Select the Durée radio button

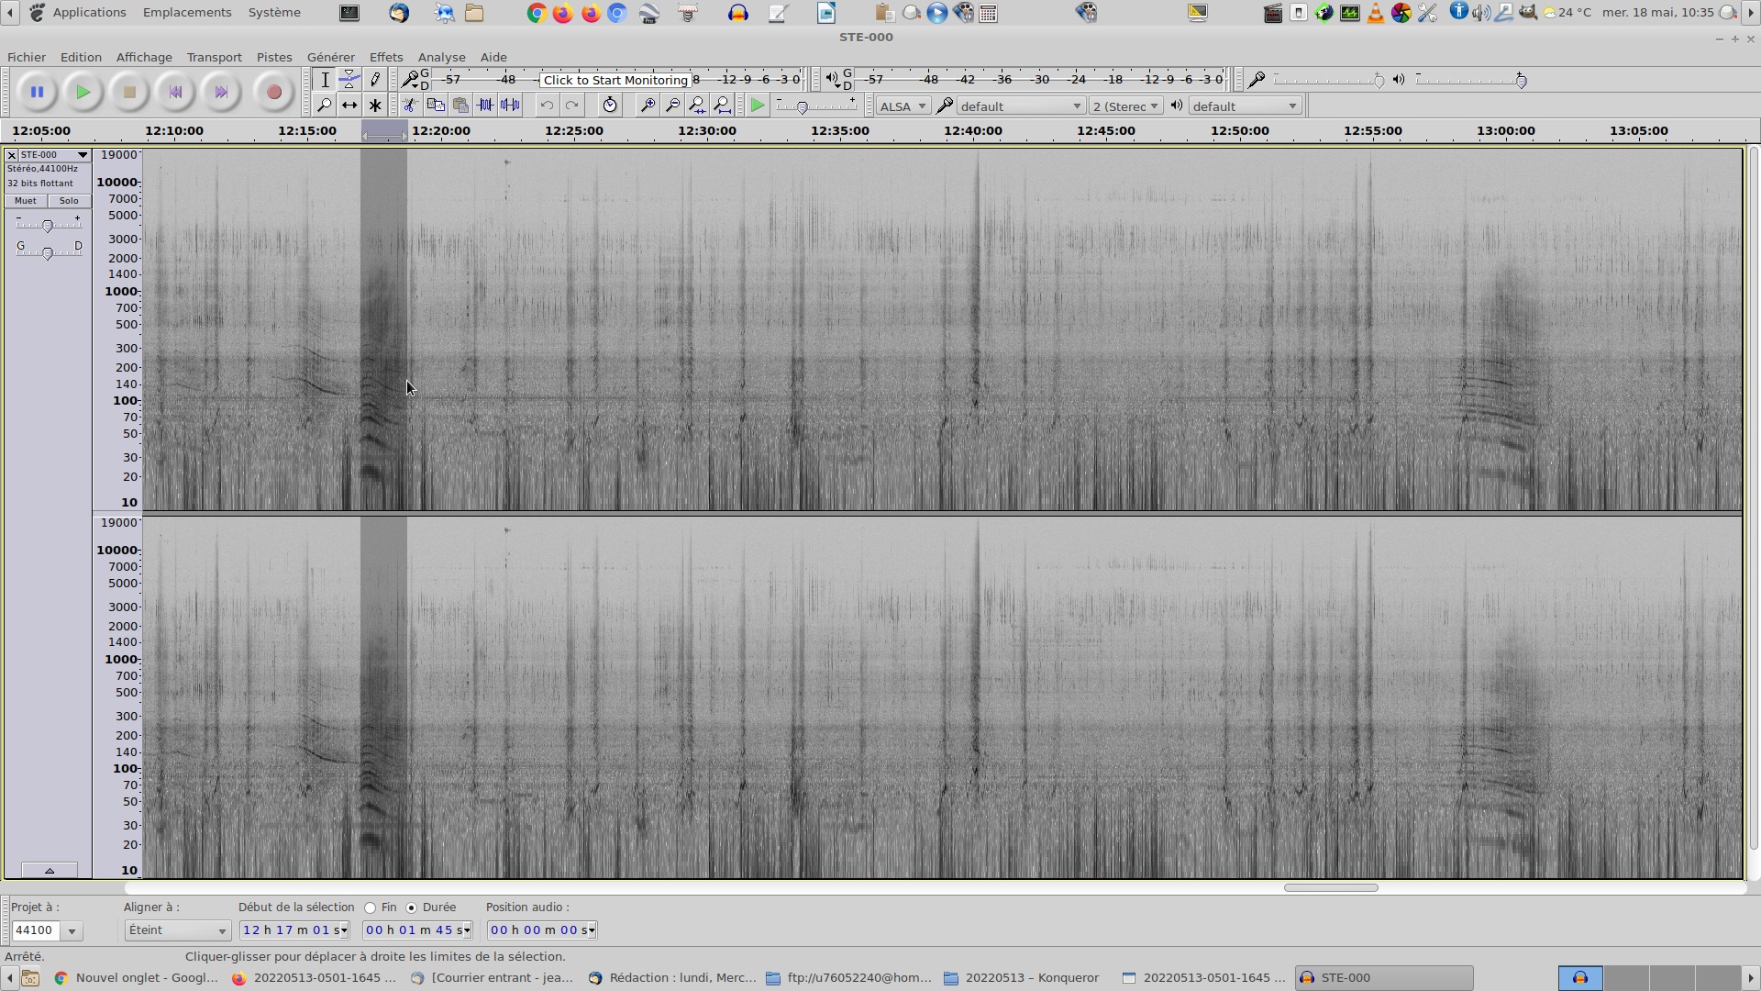tap(412, 907)
